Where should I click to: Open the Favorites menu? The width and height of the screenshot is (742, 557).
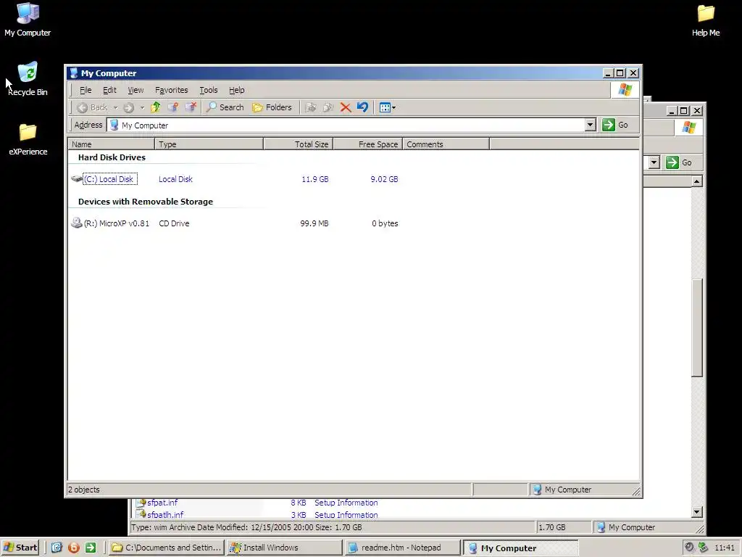tap(171, 90)
